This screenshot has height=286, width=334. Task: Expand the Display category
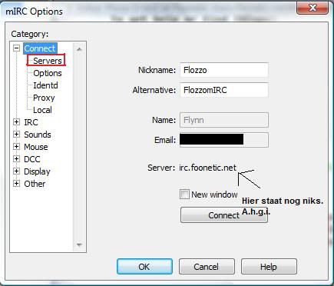point(17,171)
